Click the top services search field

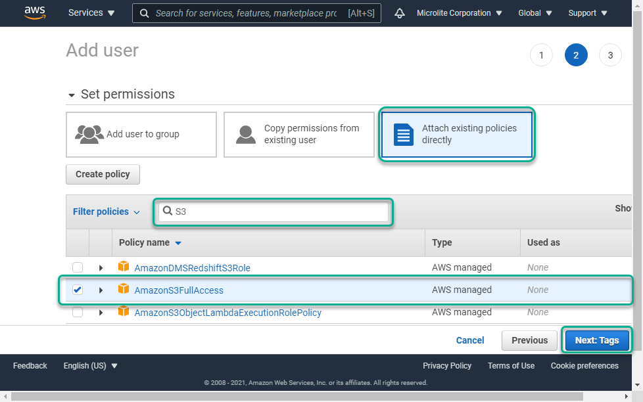click(256, 13)
